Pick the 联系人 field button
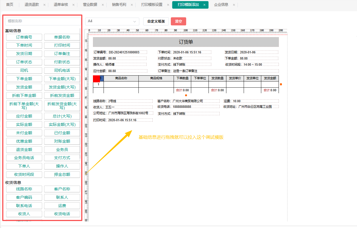Screen dimensions: 357x228 [62, 197]
